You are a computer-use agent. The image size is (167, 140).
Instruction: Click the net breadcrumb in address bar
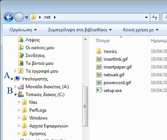(x=47, y=17)
